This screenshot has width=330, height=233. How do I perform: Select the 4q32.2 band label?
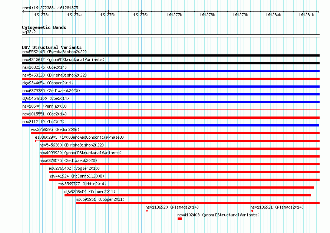[29, 32]
